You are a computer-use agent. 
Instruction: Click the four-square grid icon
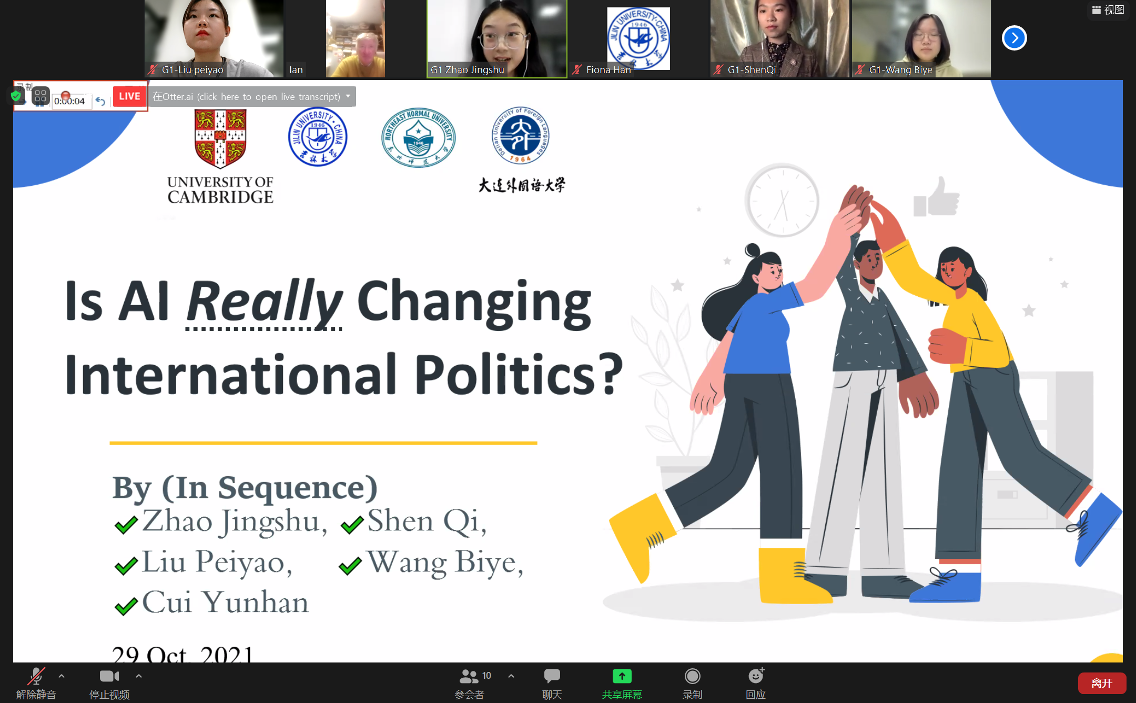pos(40,96)
